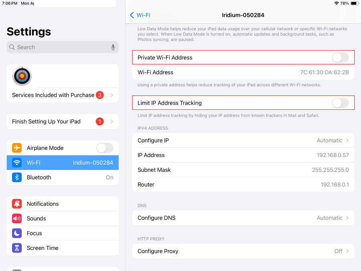This screenshot has width=361, height=271.
Task: Tap the Wi-Fi icon in sidebar
Action: click(17, 163)
